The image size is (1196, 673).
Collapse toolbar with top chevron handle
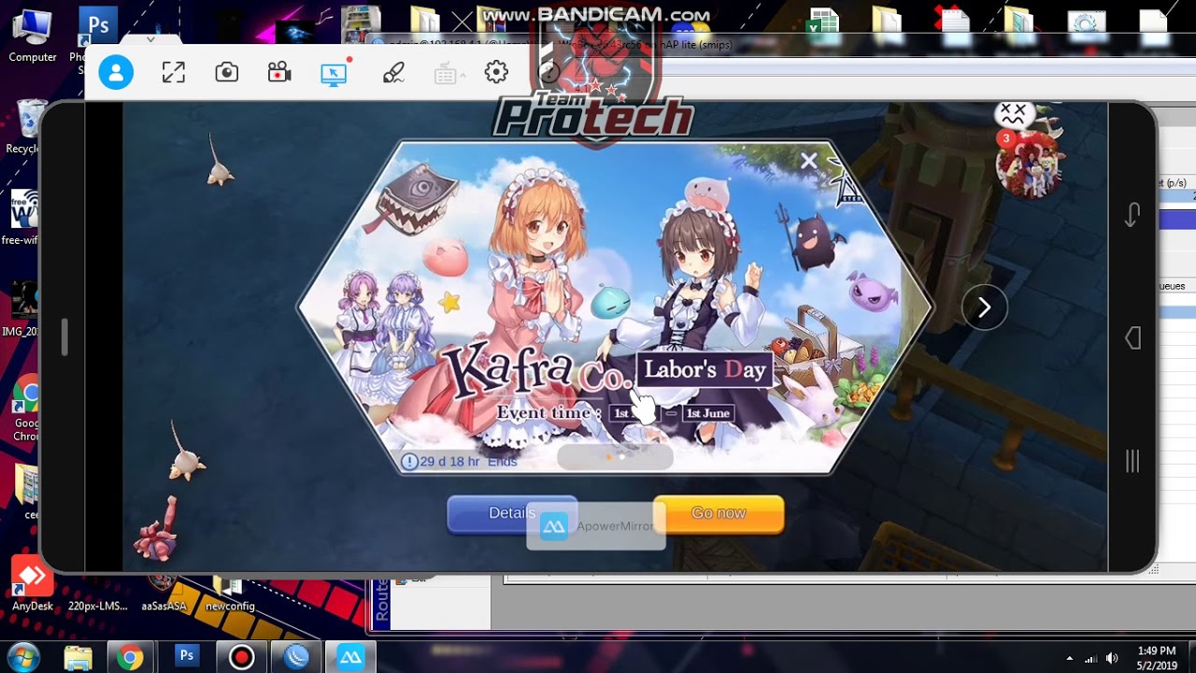click(150, 39)
